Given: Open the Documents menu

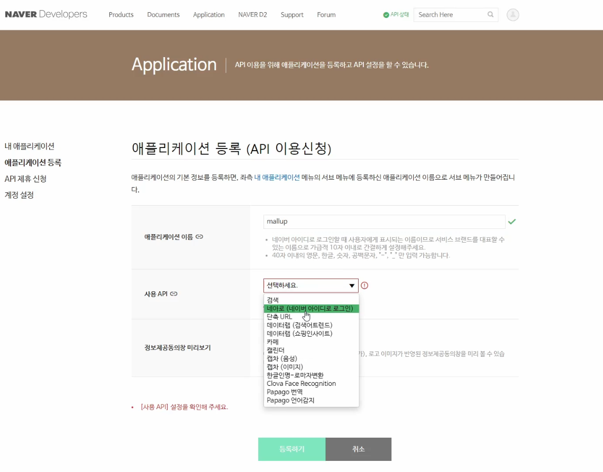Looking at the screenshot, I should (x=163, y=15).
